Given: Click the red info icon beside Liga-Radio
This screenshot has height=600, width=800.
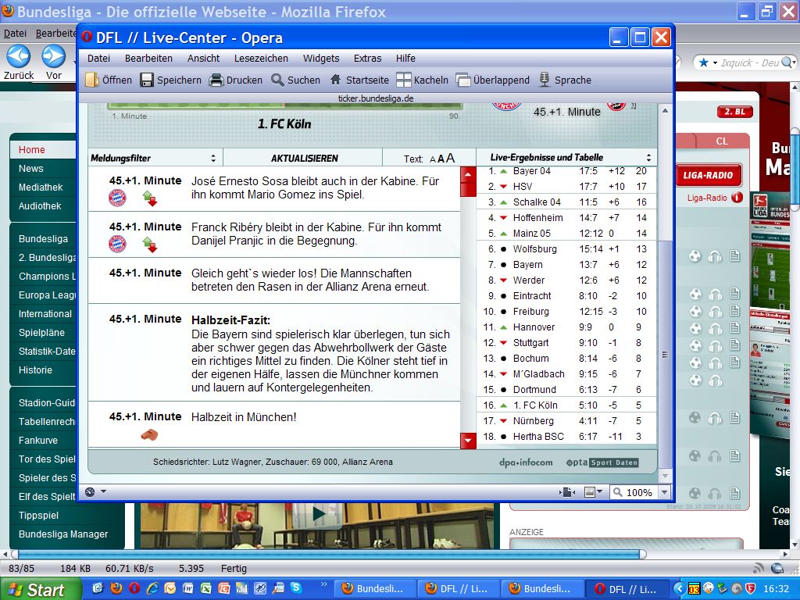Looking at the screenshot, I should pos(737,198).
